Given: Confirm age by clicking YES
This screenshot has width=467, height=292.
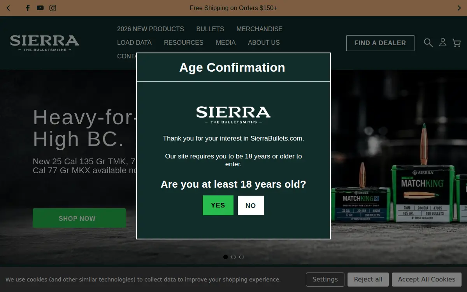Looking at the screenshot, I should point(218,205).
